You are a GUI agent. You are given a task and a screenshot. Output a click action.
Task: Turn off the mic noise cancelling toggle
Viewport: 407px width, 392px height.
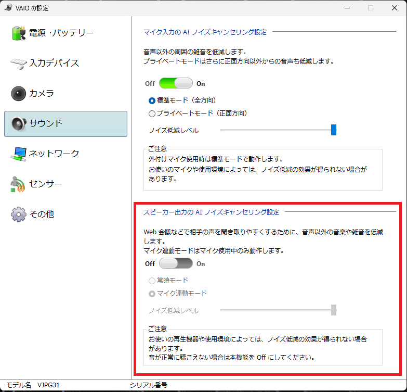(176, 83)
